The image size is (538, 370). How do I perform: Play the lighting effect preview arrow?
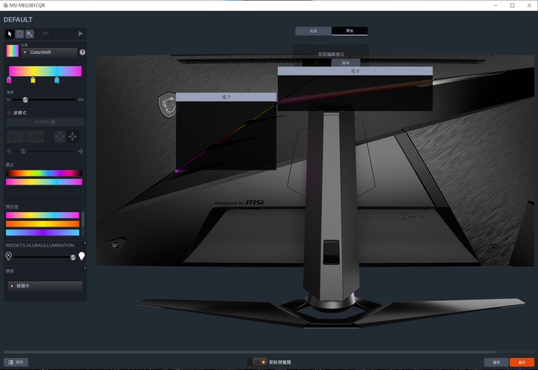point(80,34)
